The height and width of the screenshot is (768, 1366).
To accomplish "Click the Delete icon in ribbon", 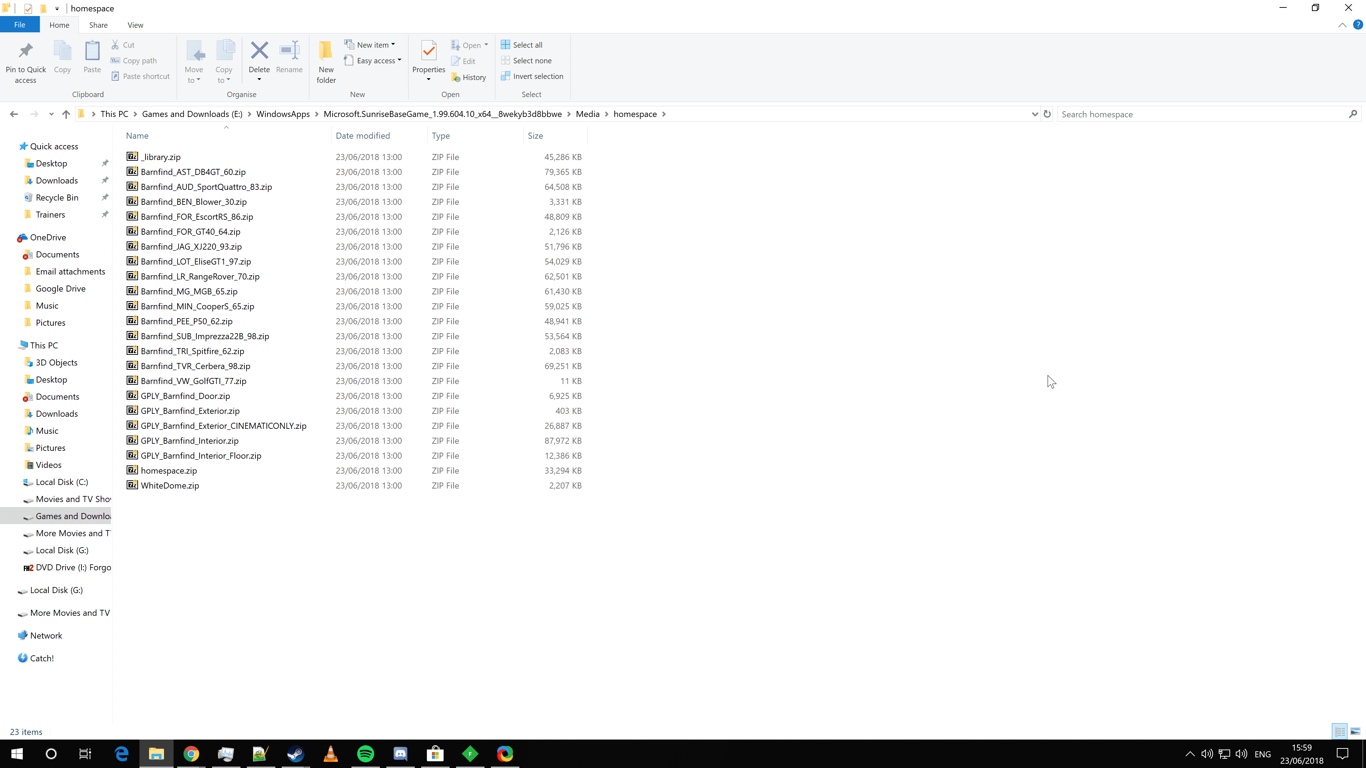I will pos(259,52).
